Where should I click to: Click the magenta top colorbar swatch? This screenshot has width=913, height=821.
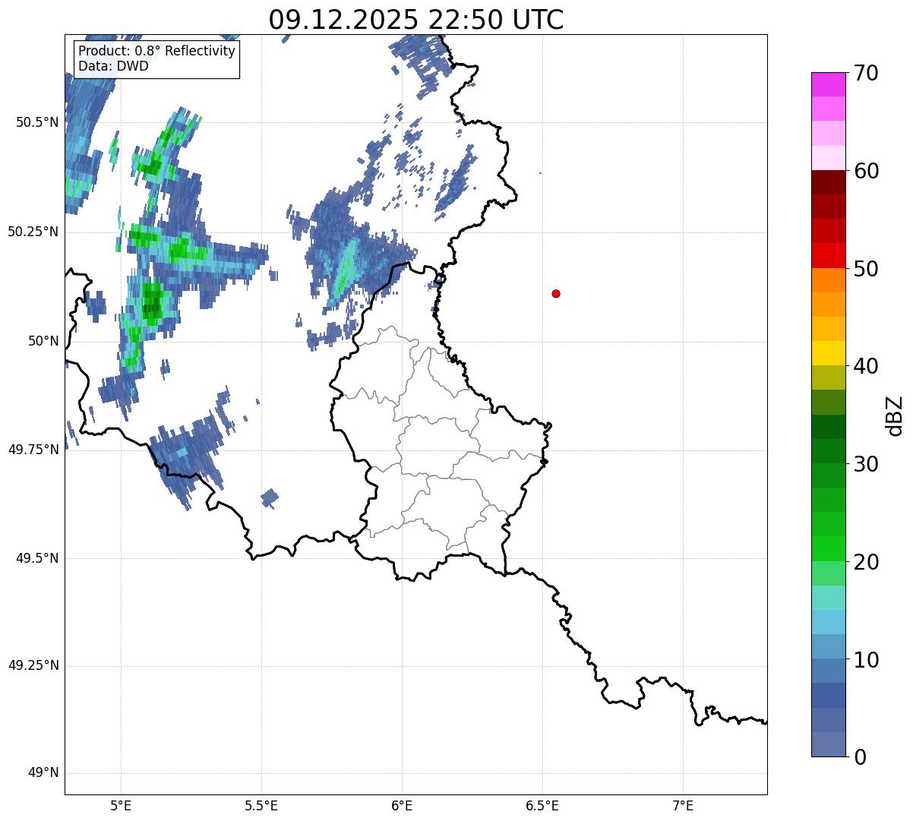click(829, 84)
